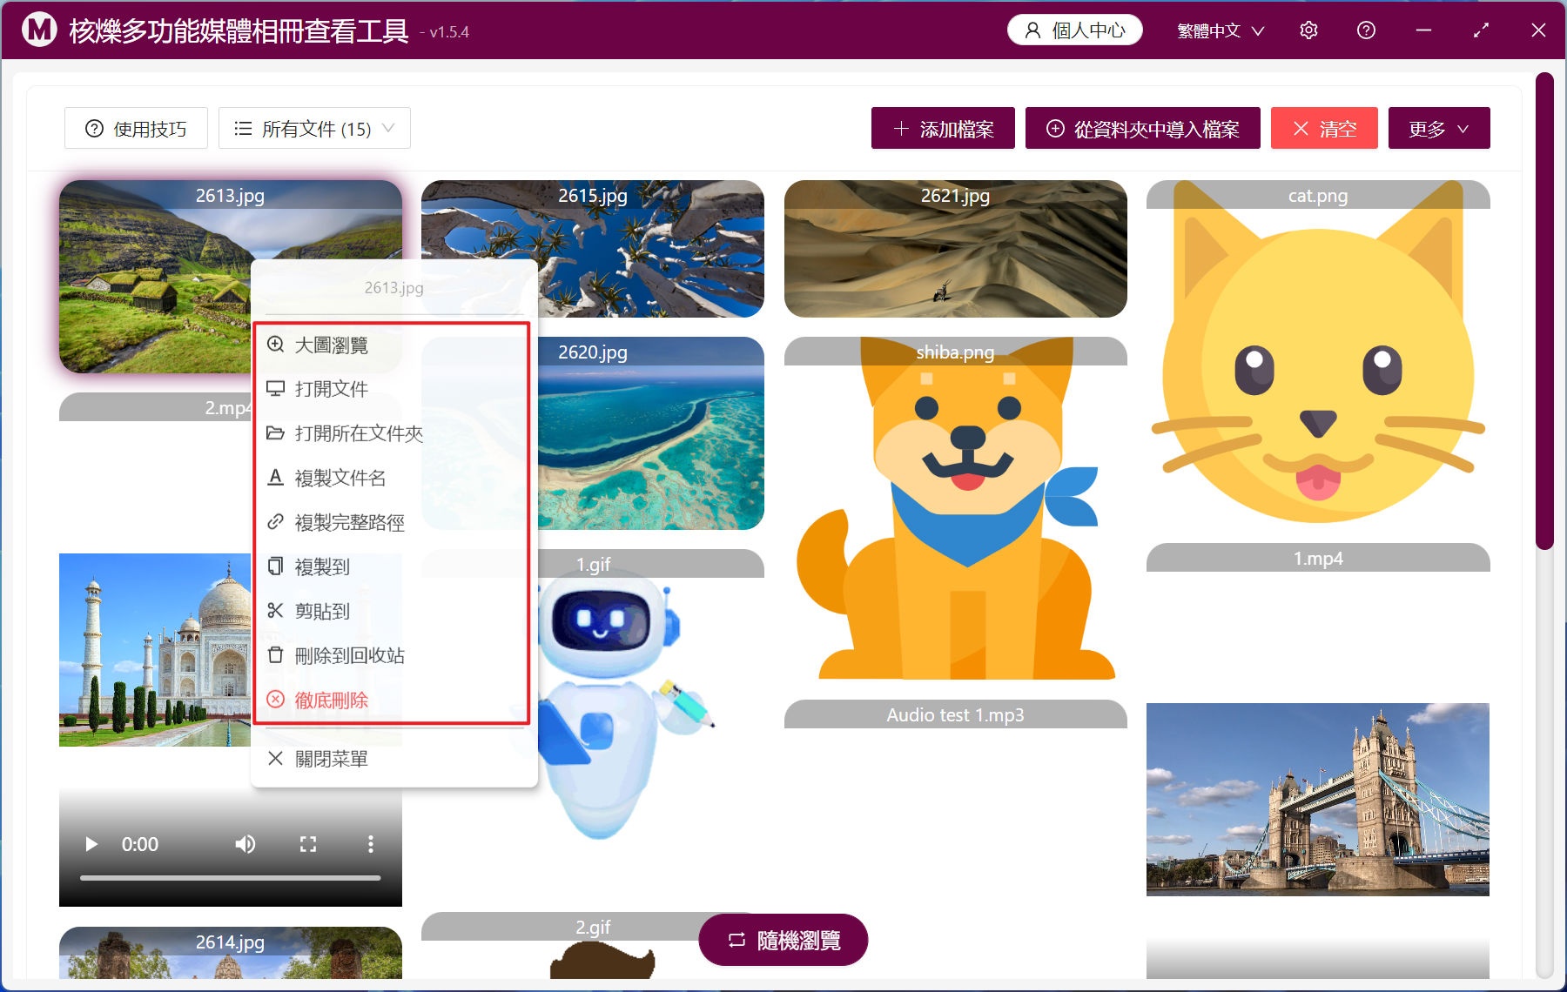Click 隨機瀏覽 random browse button
The width and height of the screenshot is (1567, 992).
pyautogui.click(x=783, y=940)
